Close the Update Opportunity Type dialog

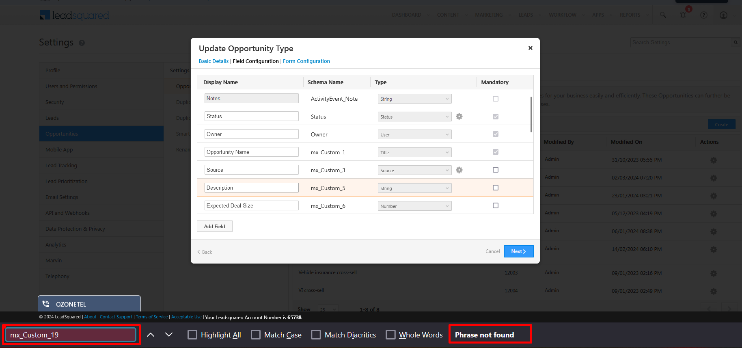(530, 48)
